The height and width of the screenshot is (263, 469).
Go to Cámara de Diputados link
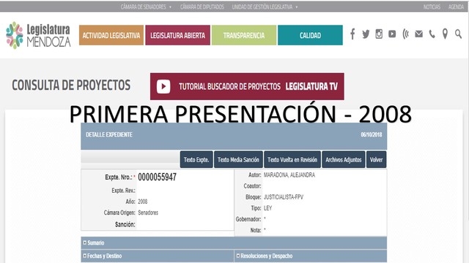click(x=202, y=7)
